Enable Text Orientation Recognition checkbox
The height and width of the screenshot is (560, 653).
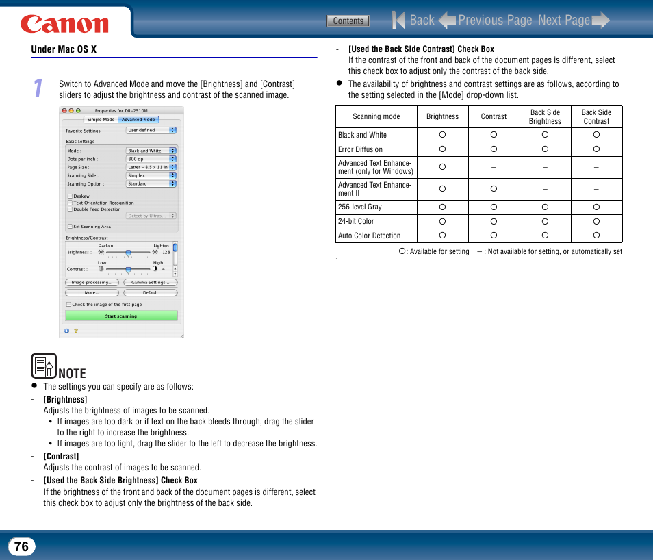pos(70,203)
